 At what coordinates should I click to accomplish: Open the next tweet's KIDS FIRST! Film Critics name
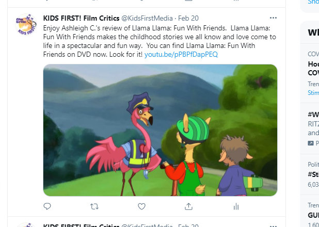(81, 225)
